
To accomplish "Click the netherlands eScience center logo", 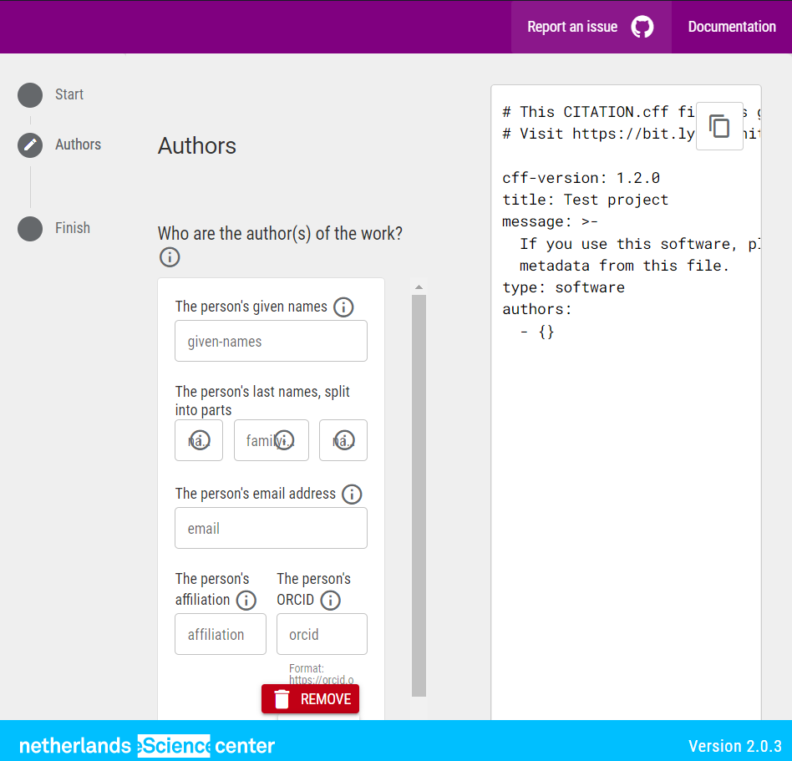I will tap(146, 745).
